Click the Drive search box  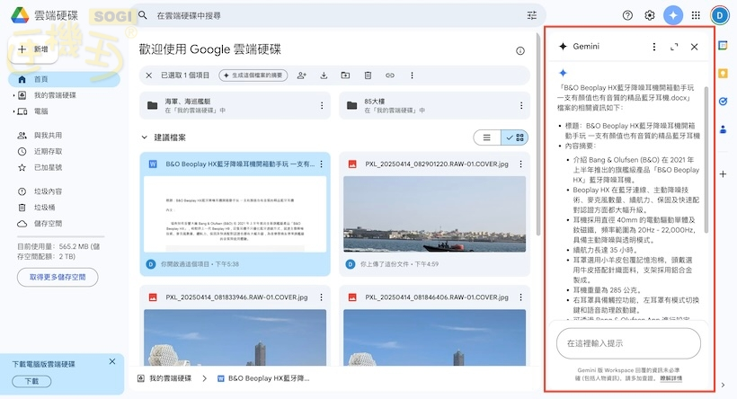point(339,15)
